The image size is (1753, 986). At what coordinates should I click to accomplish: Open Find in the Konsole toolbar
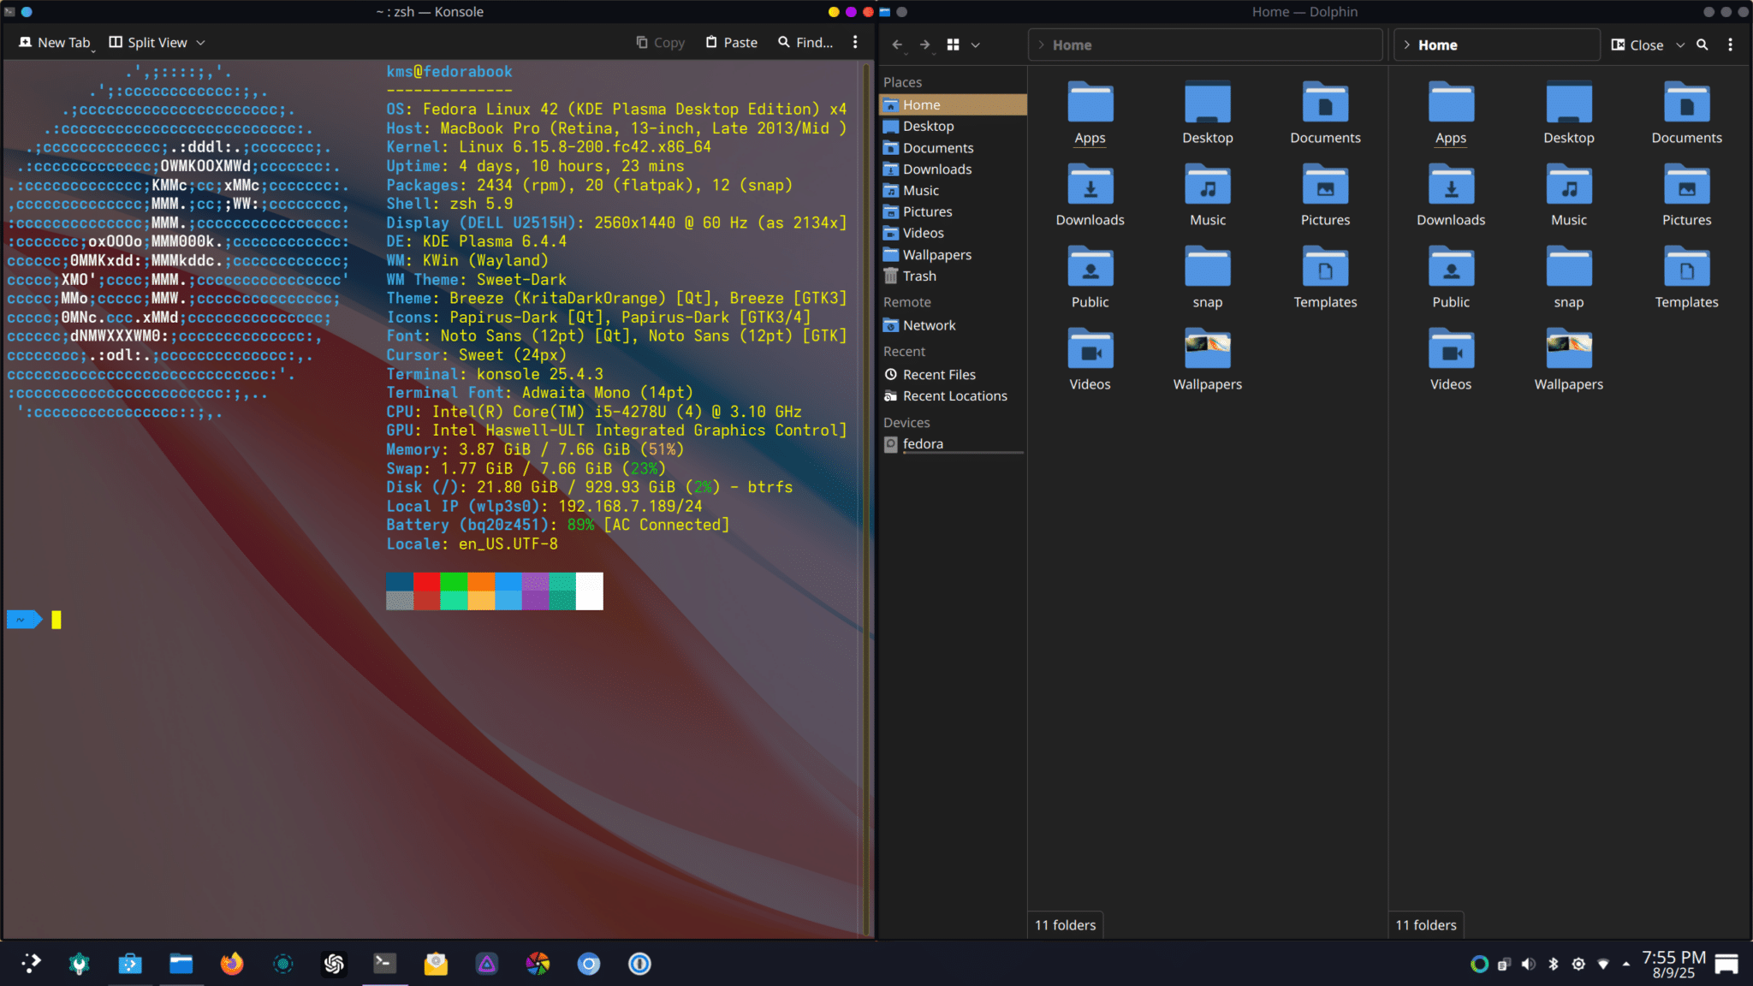click(803, 42)
